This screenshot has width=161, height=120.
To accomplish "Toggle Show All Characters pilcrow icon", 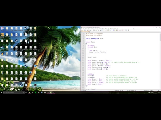I will pyautogui.click(x=112, y=30).
